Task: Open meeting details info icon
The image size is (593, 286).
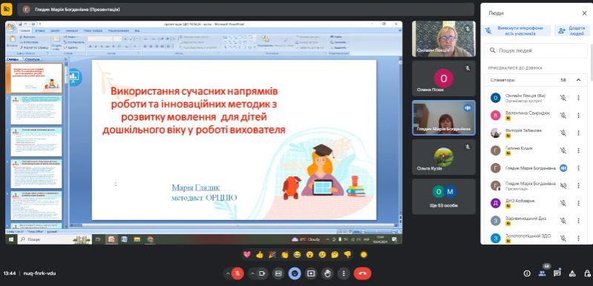Action: [527, 273]
